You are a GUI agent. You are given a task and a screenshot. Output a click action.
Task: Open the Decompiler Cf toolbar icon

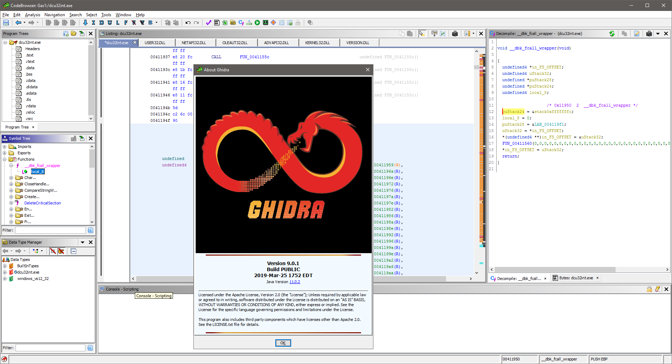241,23
